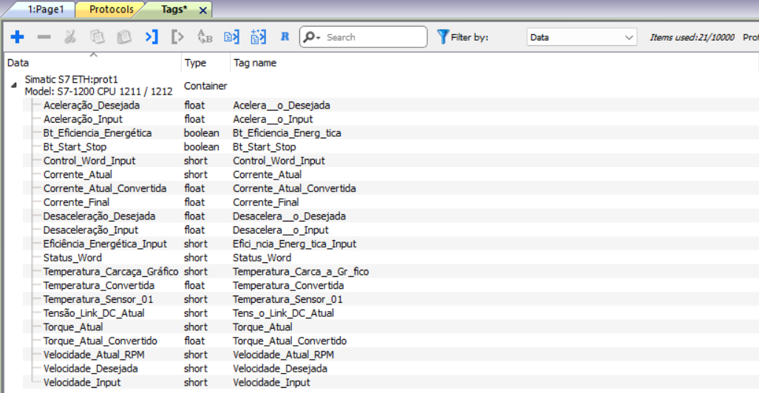Viewport: 759px width, 393px height.
Task: Click the Search input field
Action: 373,37
